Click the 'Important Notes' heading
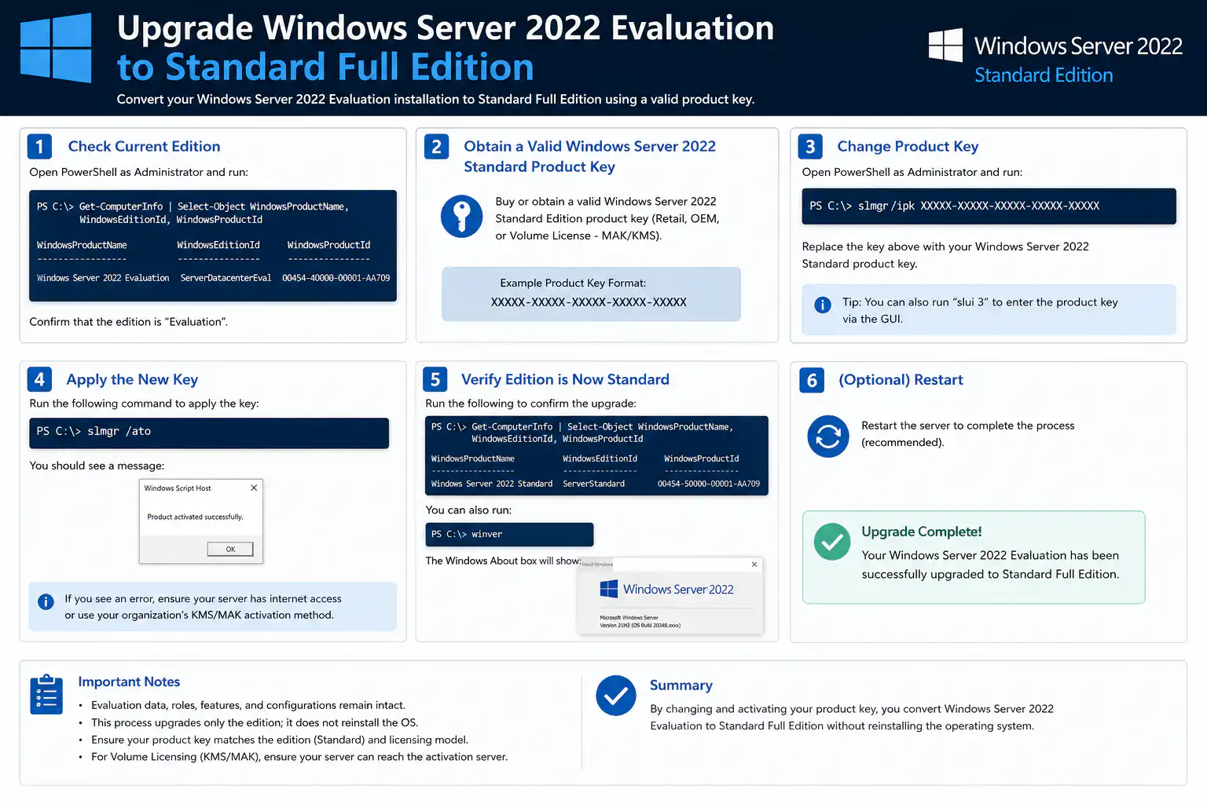 pos(129,682)
